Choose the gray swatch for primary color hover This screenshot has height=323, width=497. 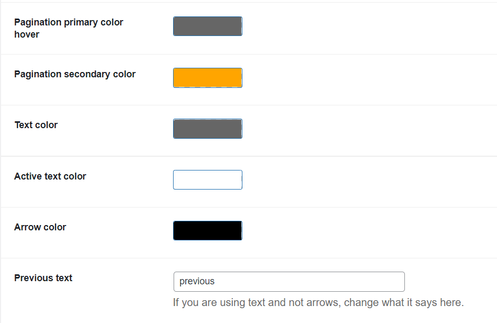(x=207, y=26)
